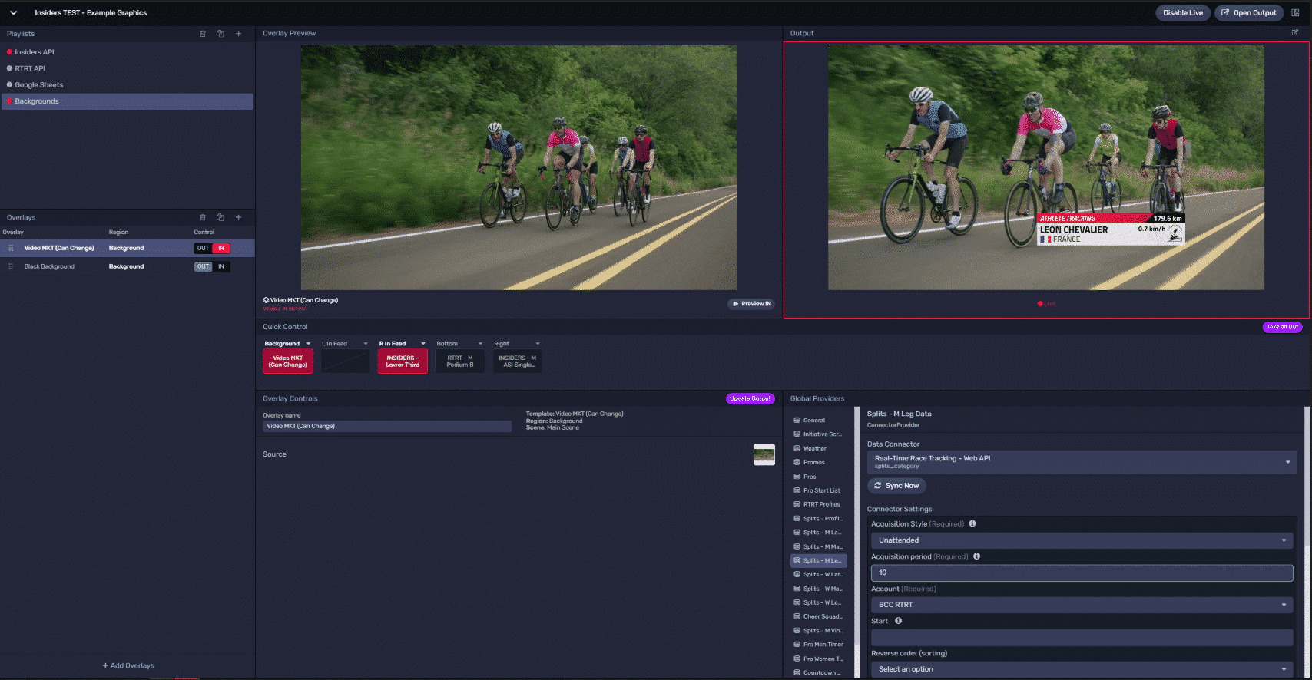Screen dimensions: 1312x680
Task: Click the Update Output button
Action: pos(750,398)
